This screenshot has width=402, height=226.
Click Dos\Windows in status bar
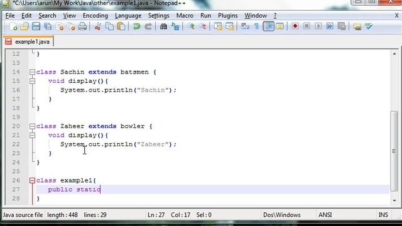[x=282, y=215]
